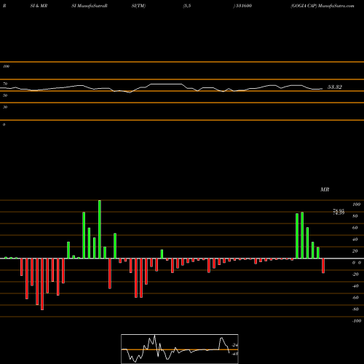Click the GOGIA CAP MunafaSutra.com header text
Viewport: 364px width, 364px height.
(x=323, y=6)
